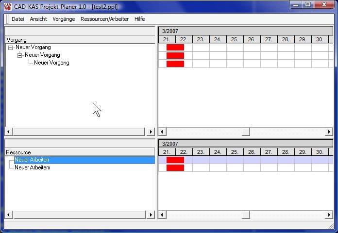Viewport: 338px width, 233px height.
Task: Click the CAD-KAS application icon in title bar
Action: pos(8,6)
